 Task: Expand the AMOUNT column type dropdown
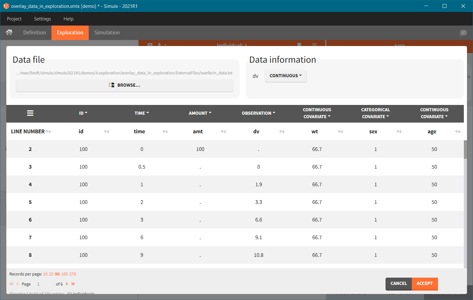coord(200,113)
